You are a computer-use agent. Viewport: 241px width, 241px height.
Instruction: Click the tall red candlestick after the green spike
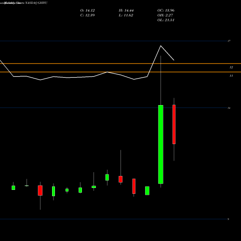[174, 124]
